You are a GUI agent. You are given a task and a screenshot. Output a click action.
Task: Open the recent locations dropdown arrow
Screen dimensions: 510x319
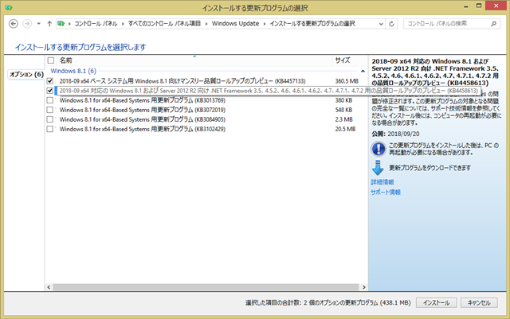pyautogui.click(x=39, y=24)
